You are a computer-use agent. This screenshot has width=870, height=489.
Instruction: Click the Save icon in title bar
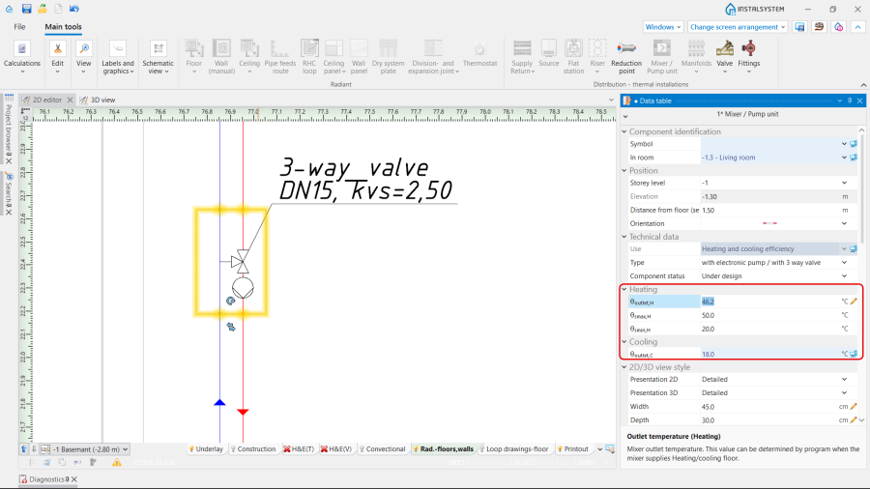[26, 9]
